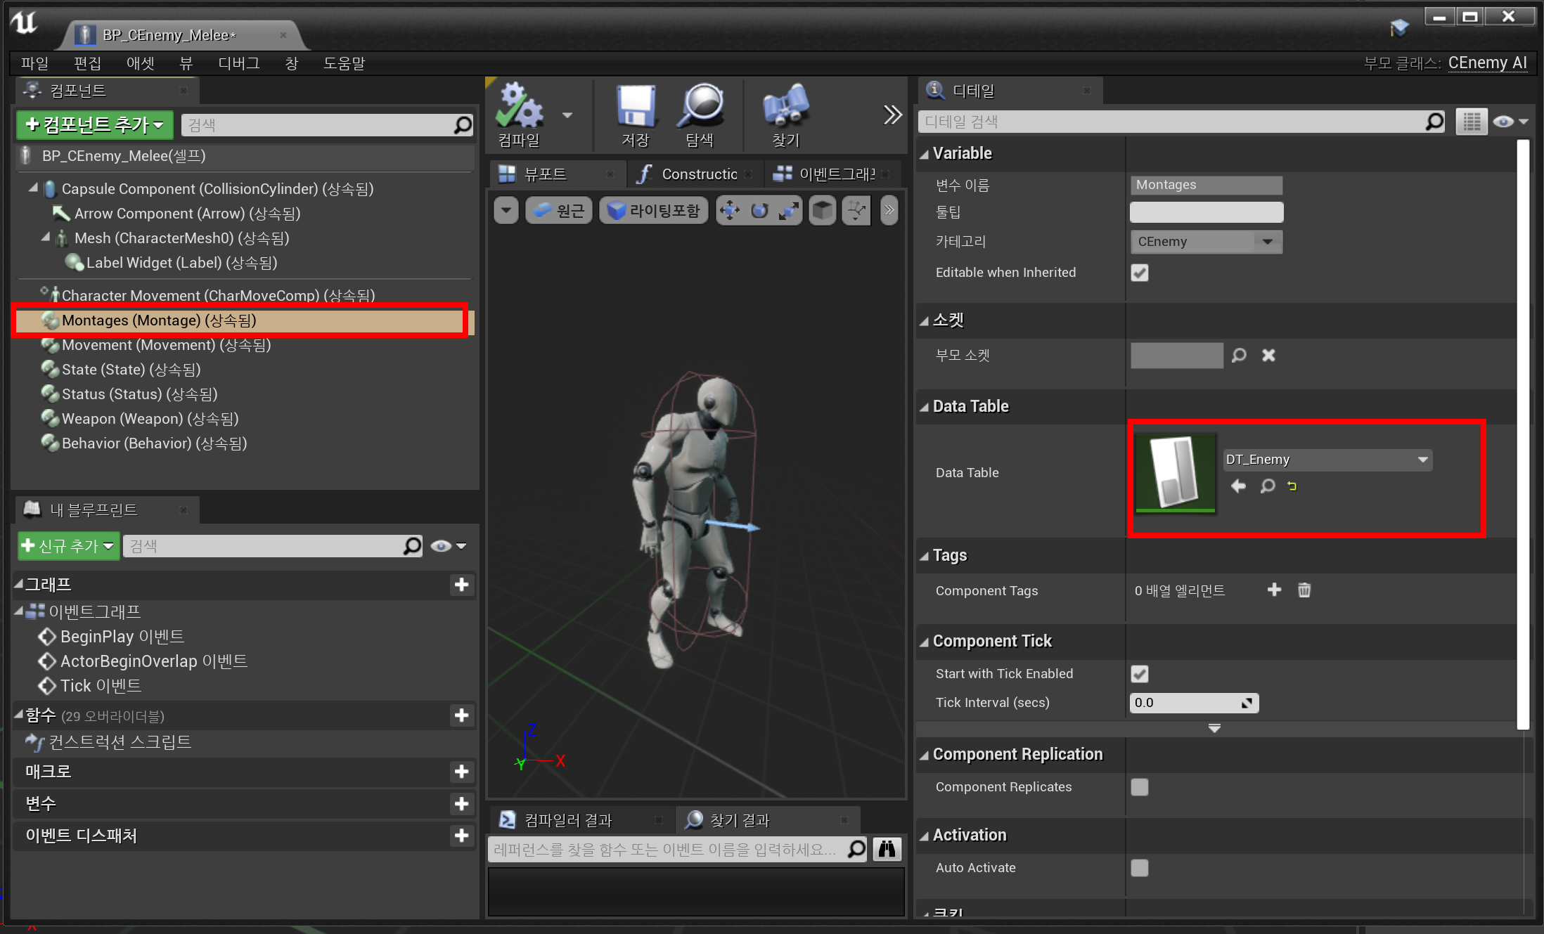Viewport: 1544px width, 934px height.
Task: Open the CEnemy AI parent class link
Action: [x=1487, y=63]
